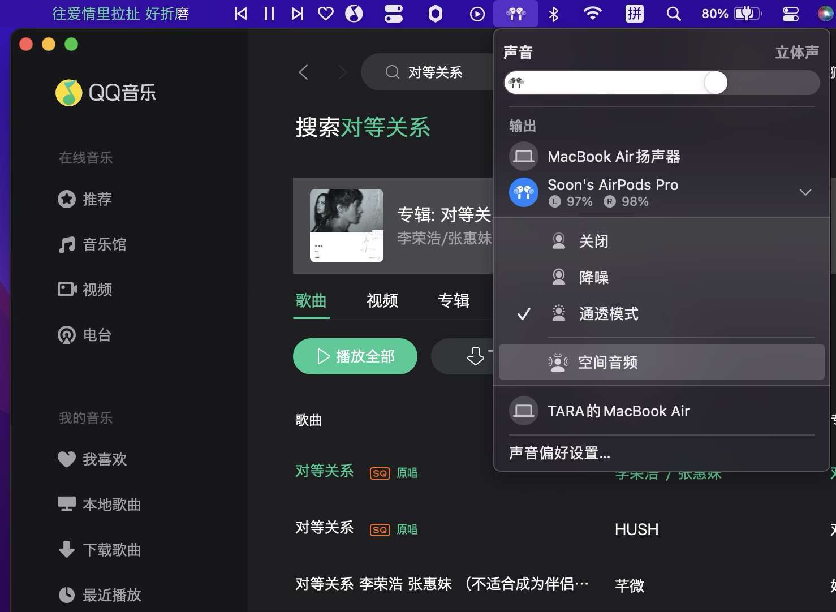The width and height of the screenshot is (836, 612).
Task: Open 音乐馆 in the sidebar
Action: click(x=92, y=244)
